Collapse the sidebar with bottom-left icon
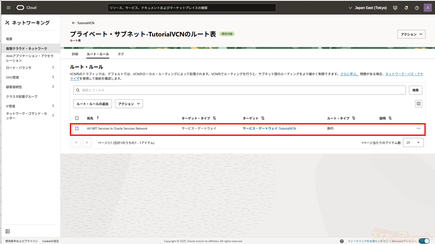Screen dimensions: 435x244 tap(8, 231)
